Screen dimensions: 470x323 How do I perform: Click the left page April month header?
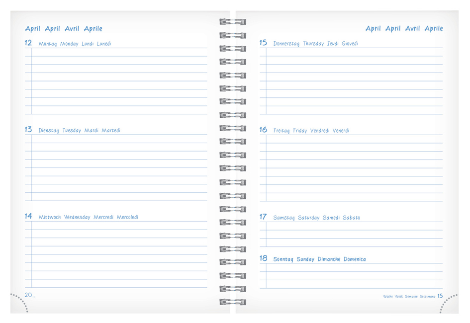pos(64,29)
